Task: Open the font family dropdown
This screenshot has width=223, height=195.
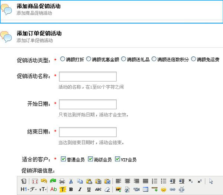Action: [33, 189]
